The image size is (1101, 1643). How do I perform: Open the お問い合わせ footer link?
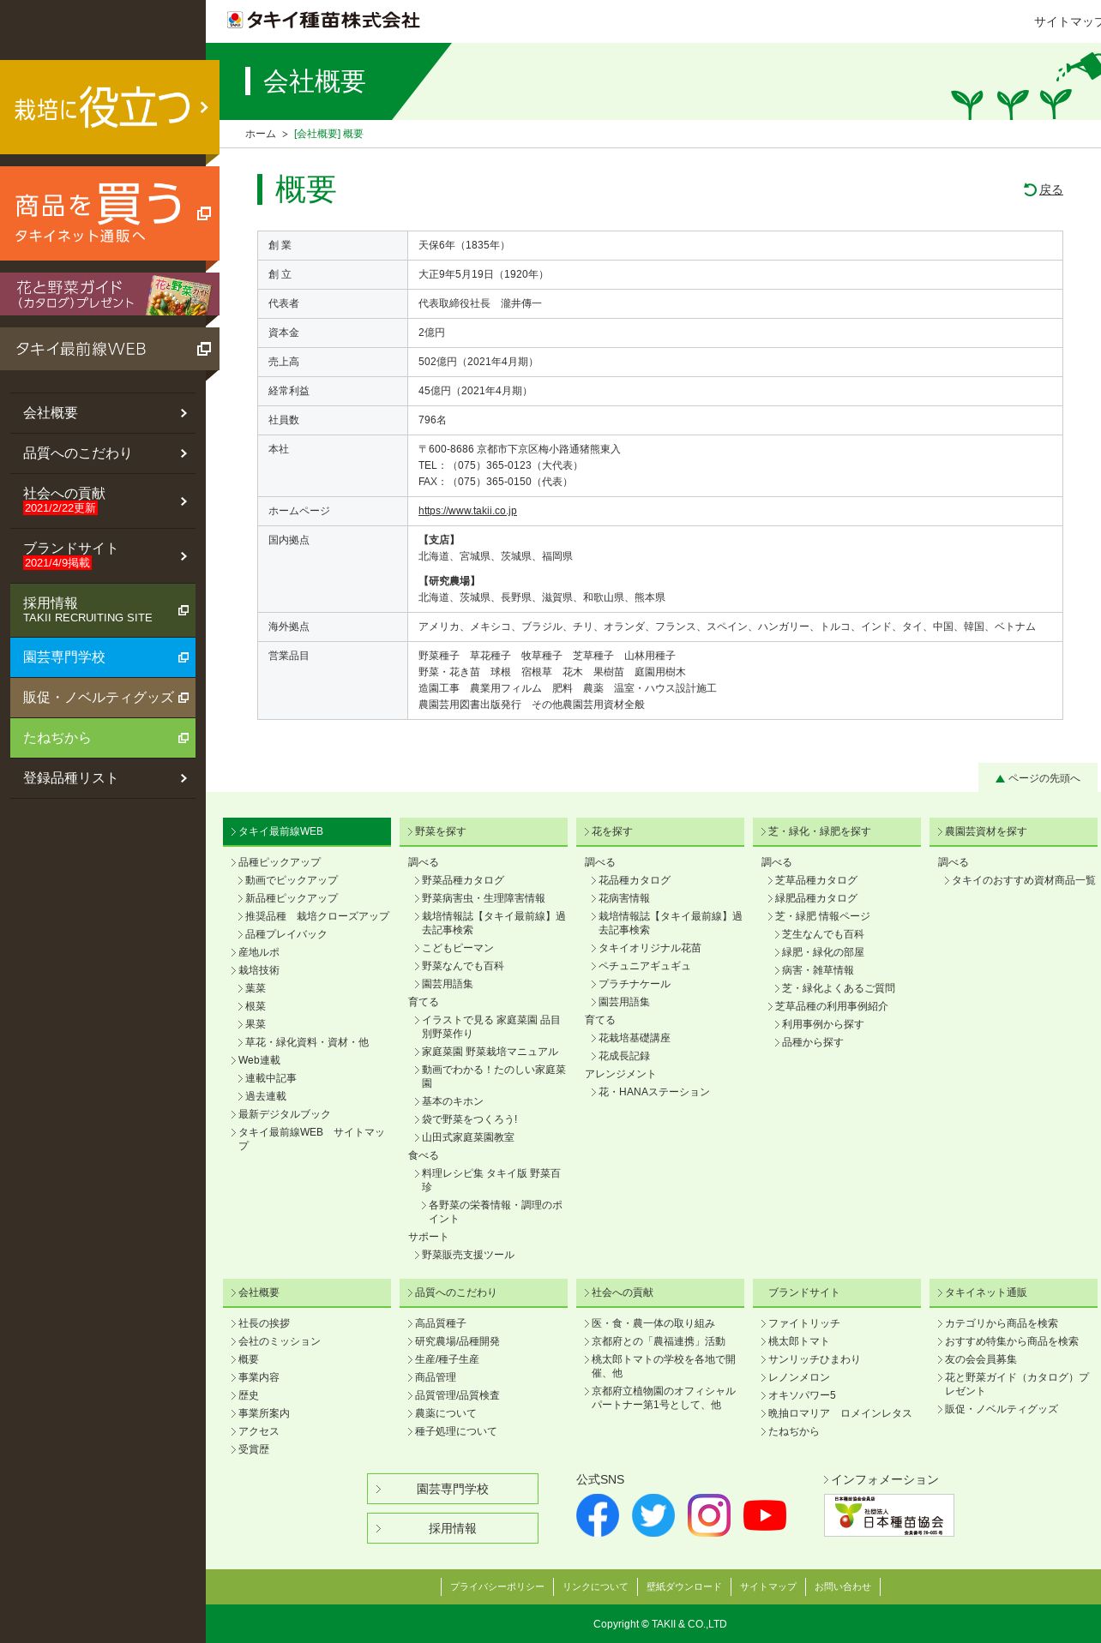point(843,1587)
